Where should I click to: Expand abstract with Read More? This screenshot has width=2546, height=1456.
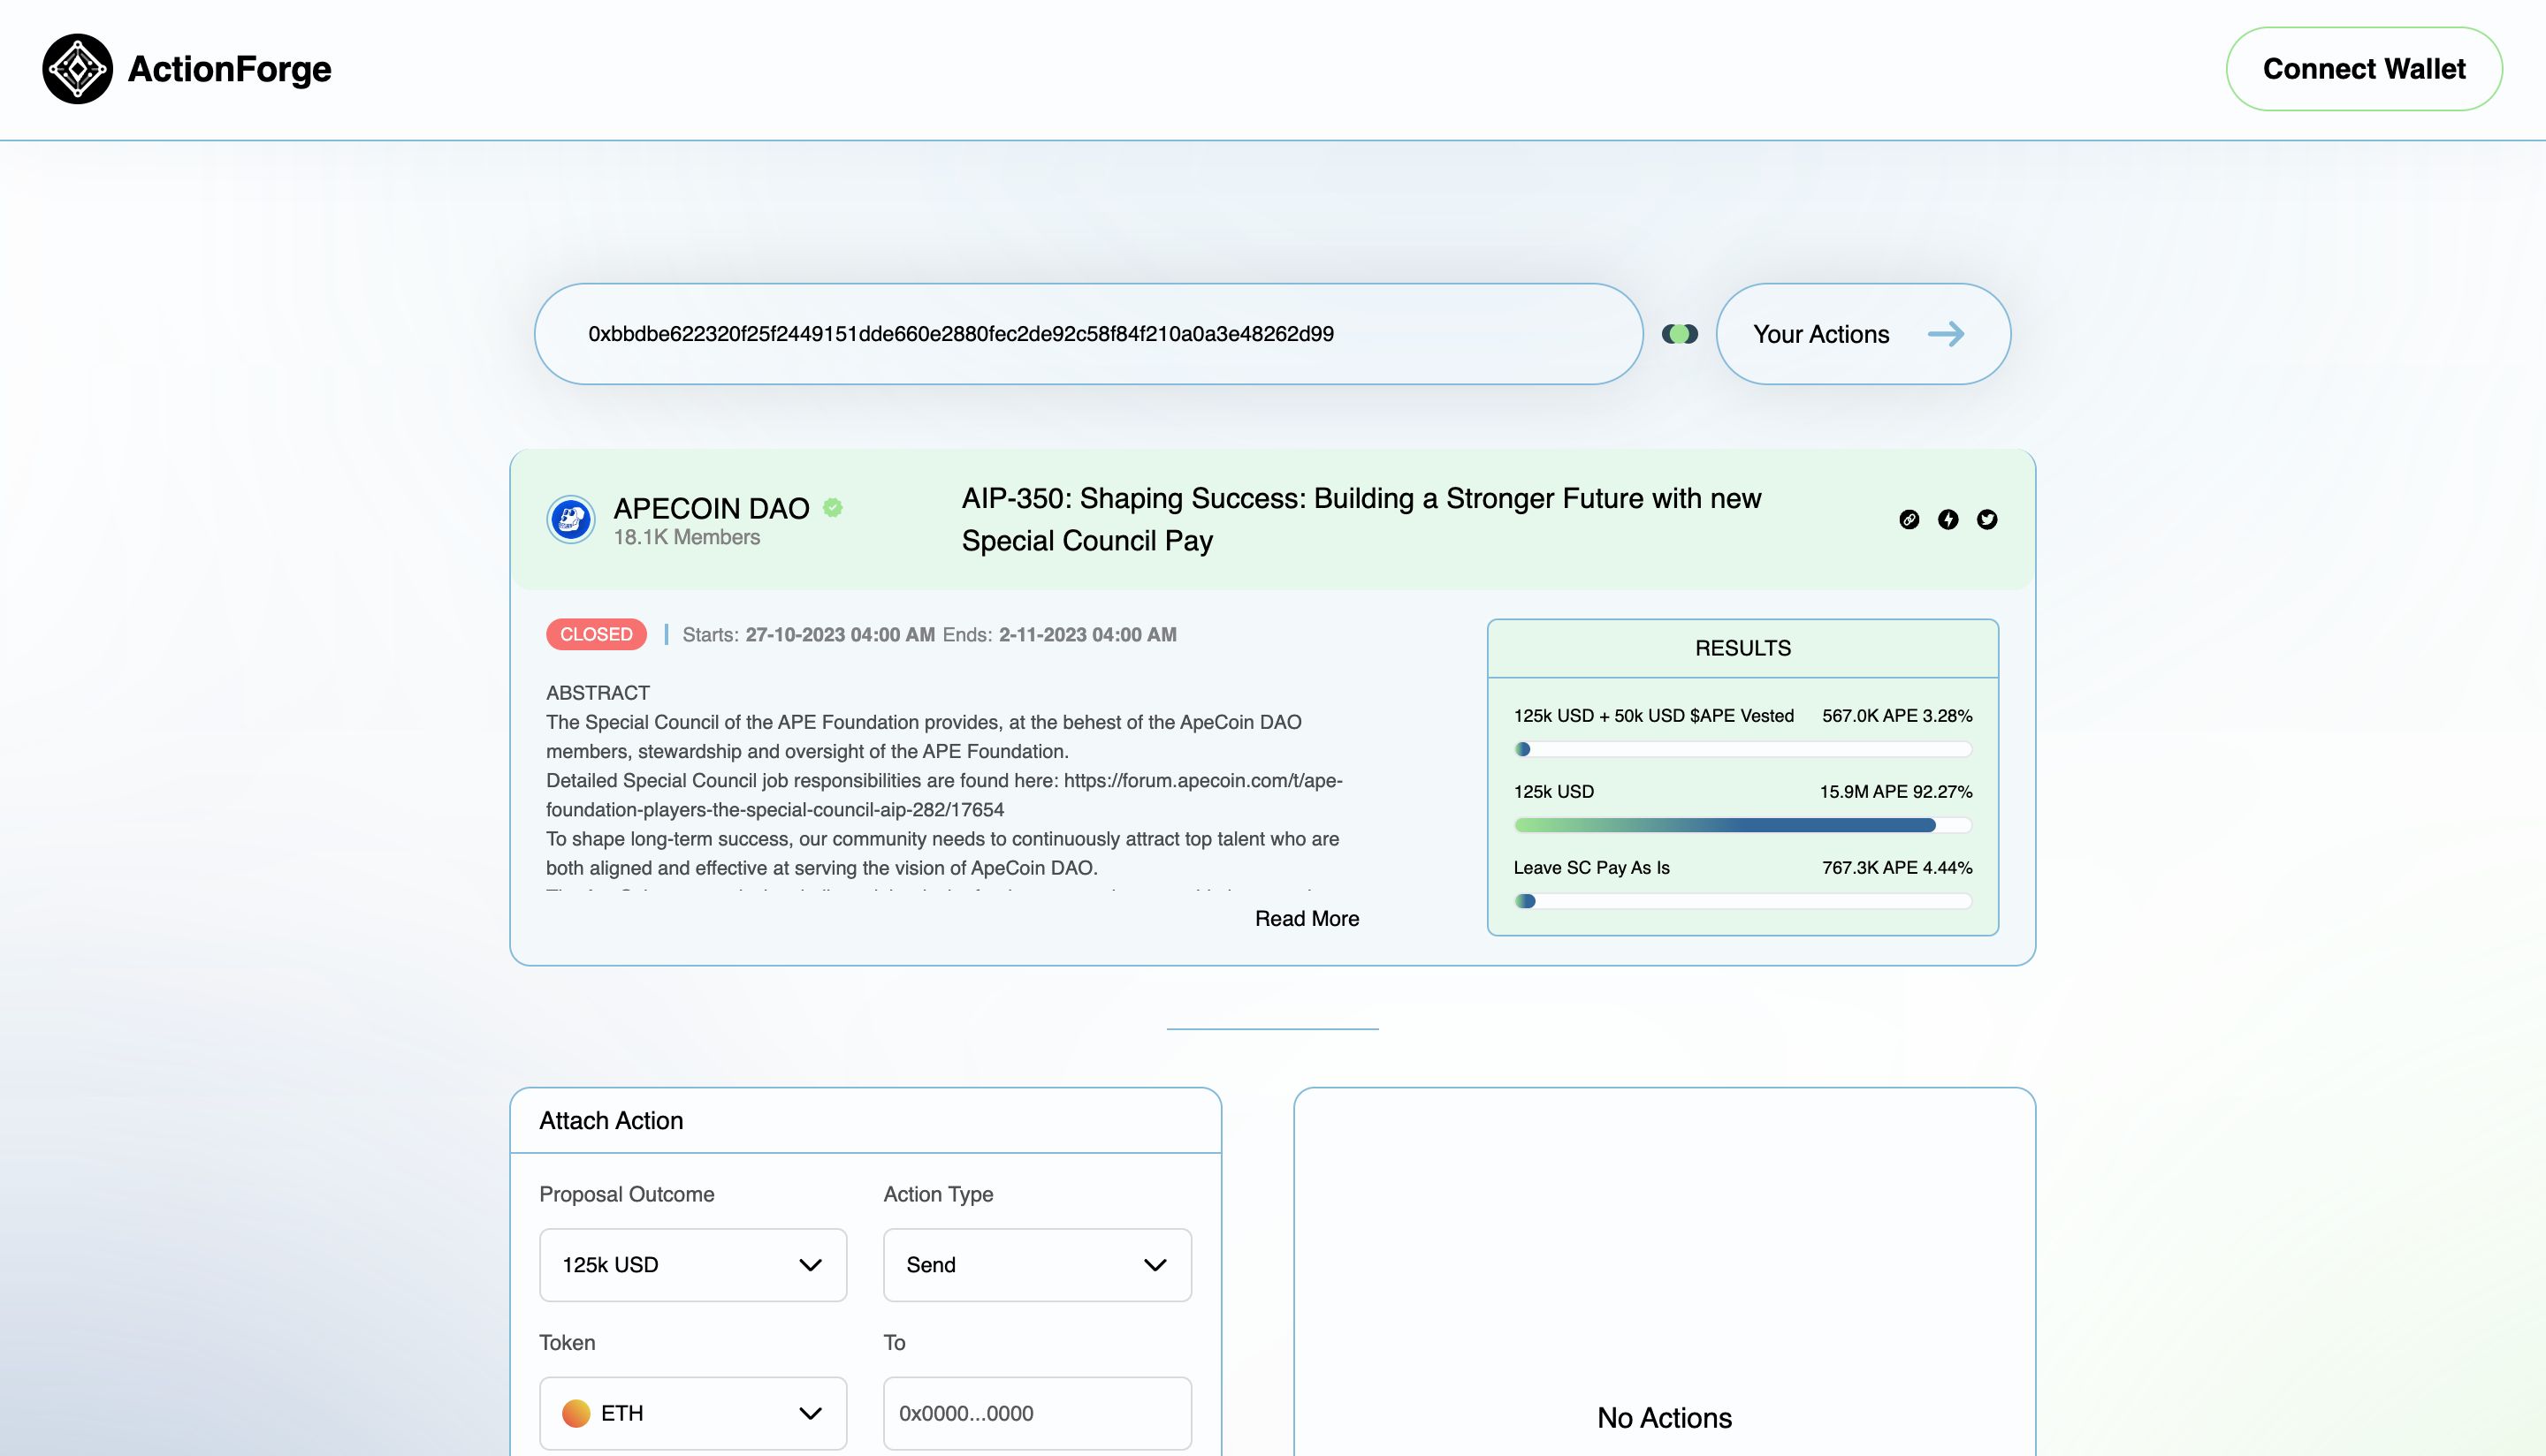1307,918
